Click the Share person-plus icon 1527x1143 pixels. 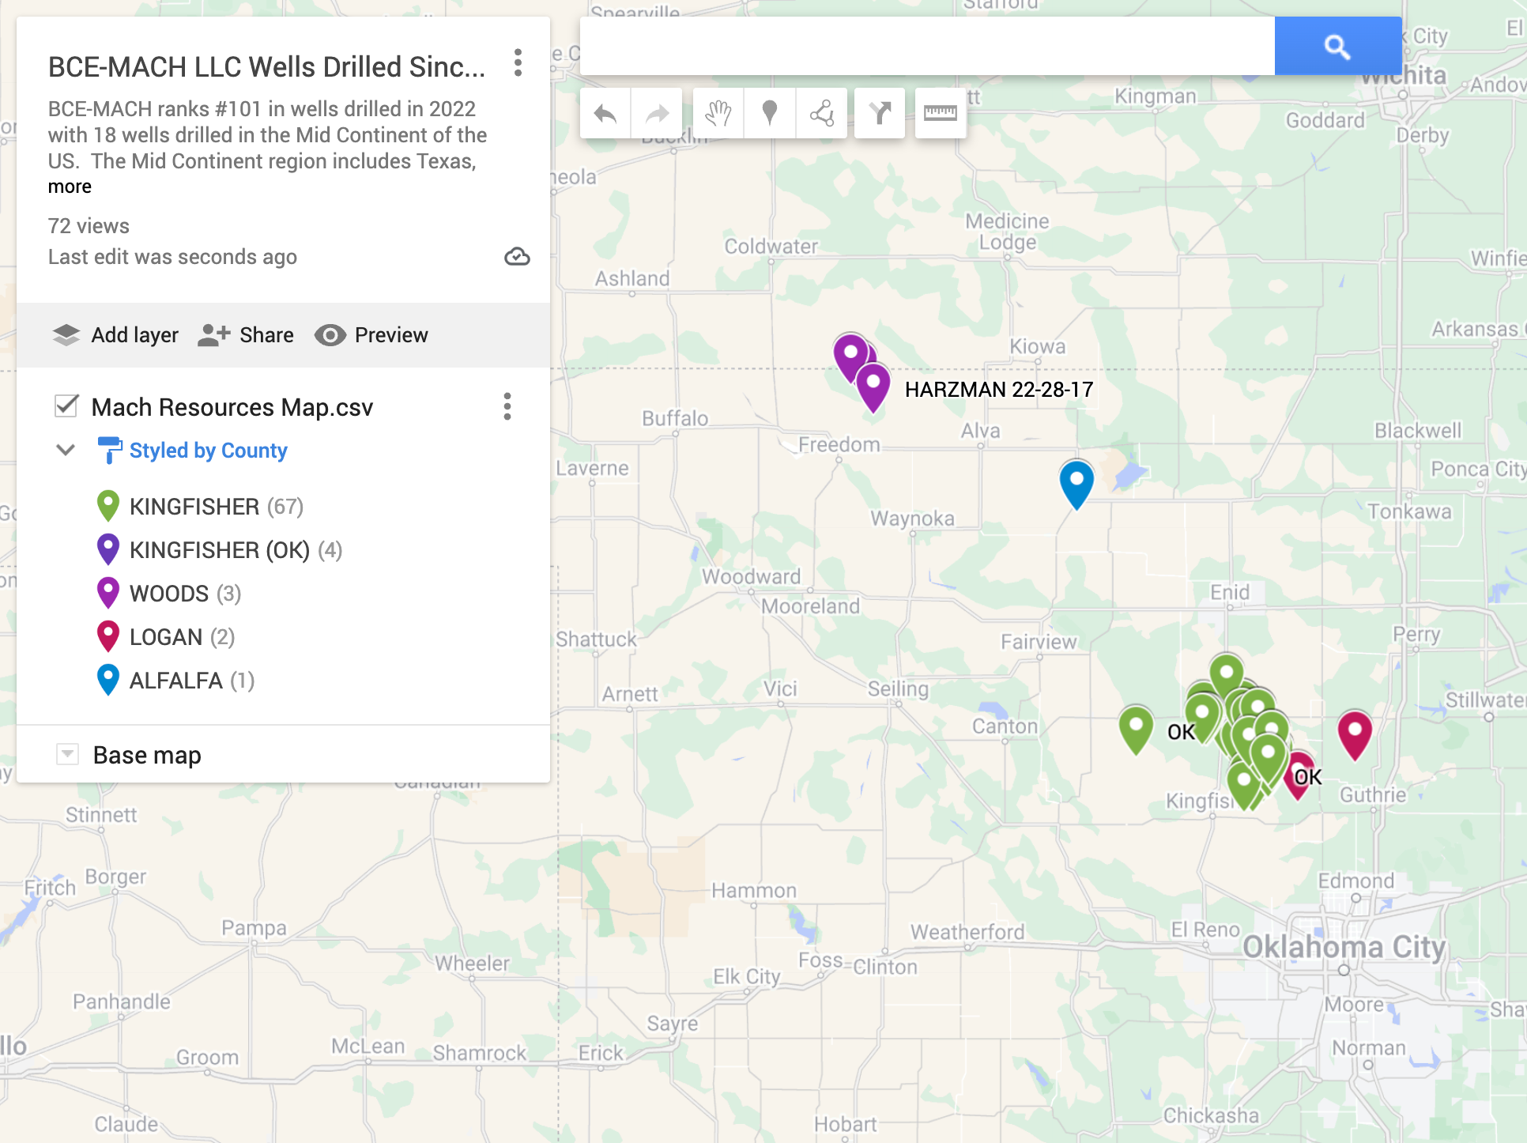tap(213, 335)
